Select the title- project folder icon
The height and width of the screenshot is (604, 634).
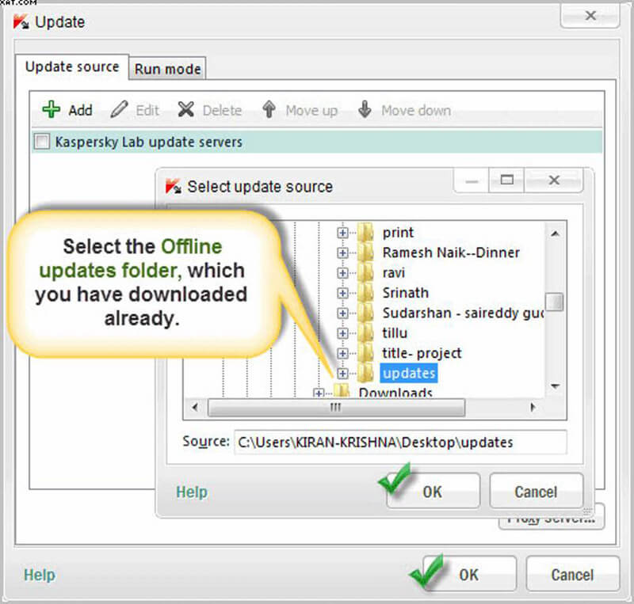pyautogui.click(x=366, y=354)
